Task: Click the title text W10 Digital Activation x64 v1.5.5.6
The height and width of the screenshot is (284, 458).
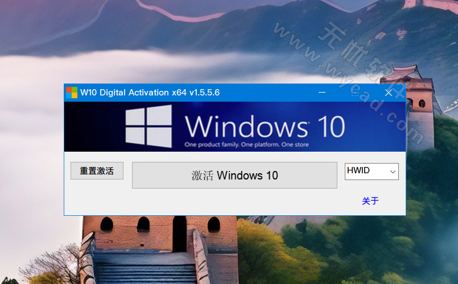Action: pos(150,93)
